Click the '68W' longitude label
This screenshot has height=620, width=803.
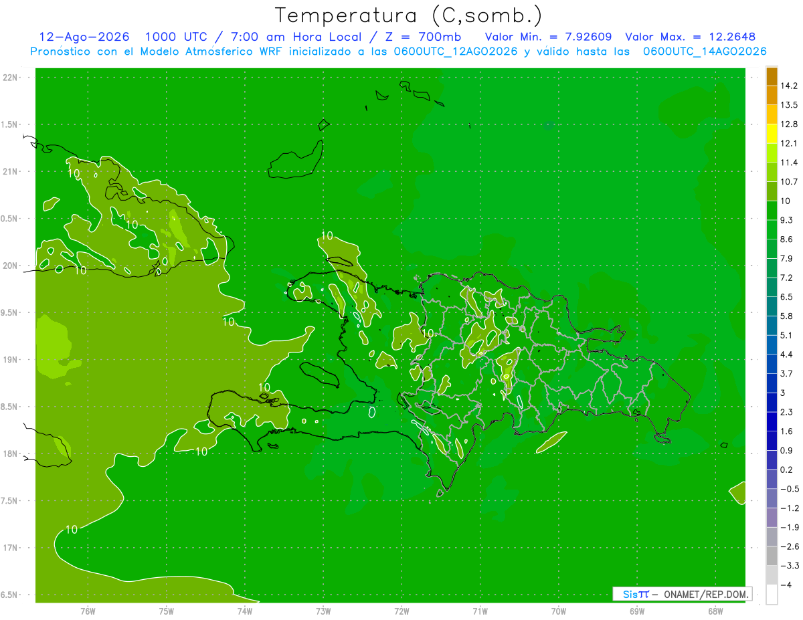click(715, 610)
